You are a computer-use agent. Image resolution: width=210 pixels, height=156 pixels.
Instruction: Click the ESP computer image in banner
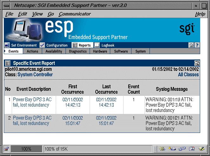pos(24,30)
